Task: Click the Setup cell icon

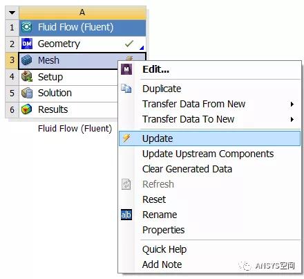Action: [x=27, y=77]
